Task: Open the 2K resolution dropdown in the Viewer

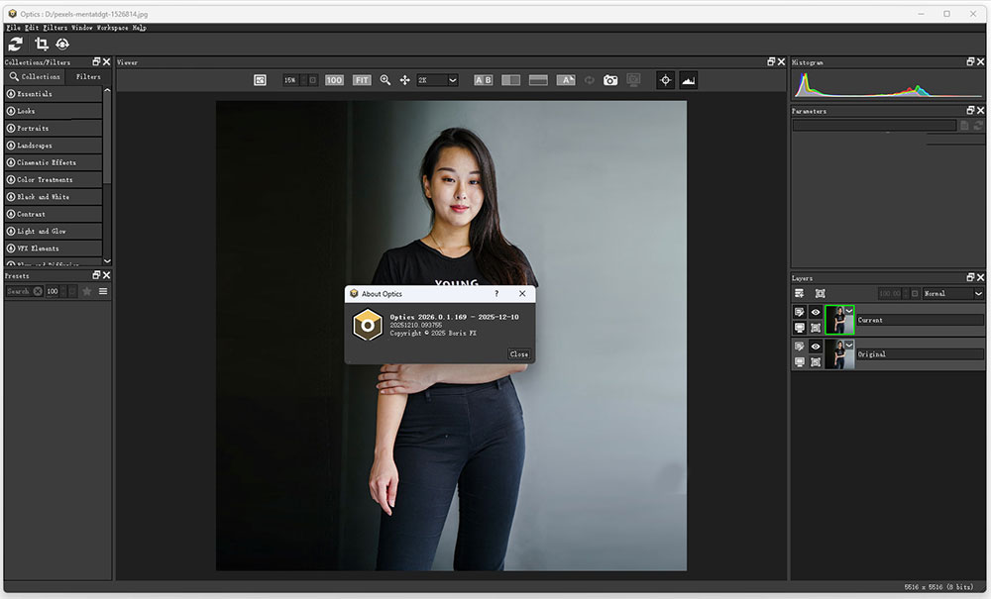Action: [437, 80]
